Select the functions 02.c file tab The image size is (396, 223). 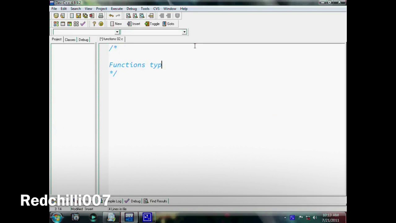click(x=111, y=39)
